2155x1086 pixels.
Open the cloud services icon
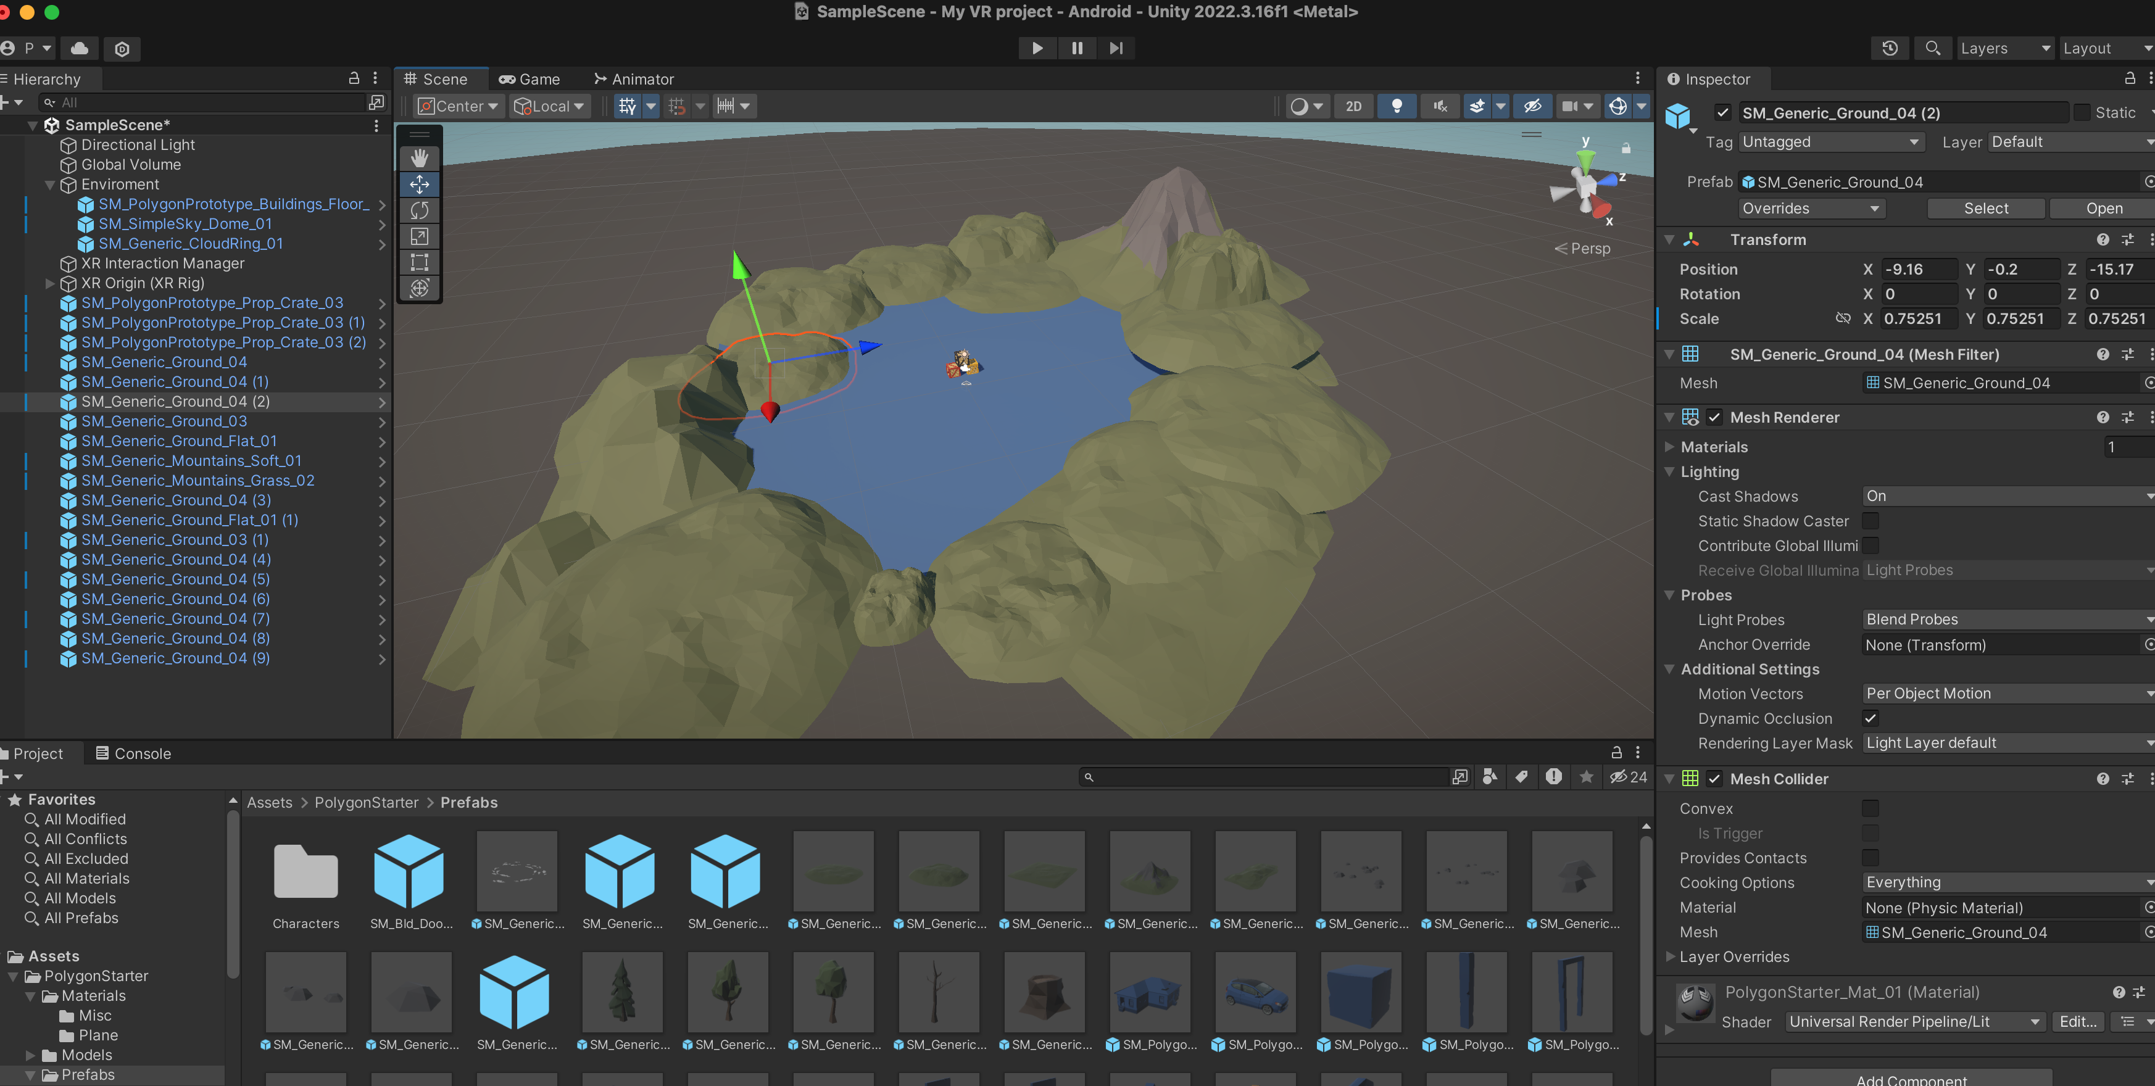point(80,49)
